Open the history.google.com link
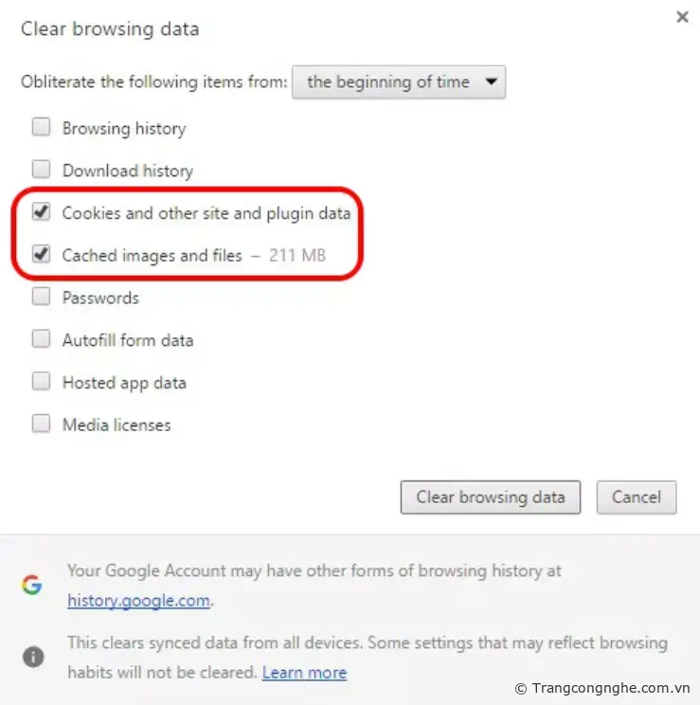Image resolution: width=700 pixels, height=705 pixels. coord(138,600)
